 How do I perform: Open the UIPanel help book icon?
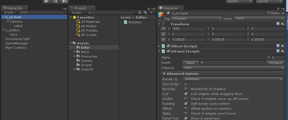tap(278, 51)
